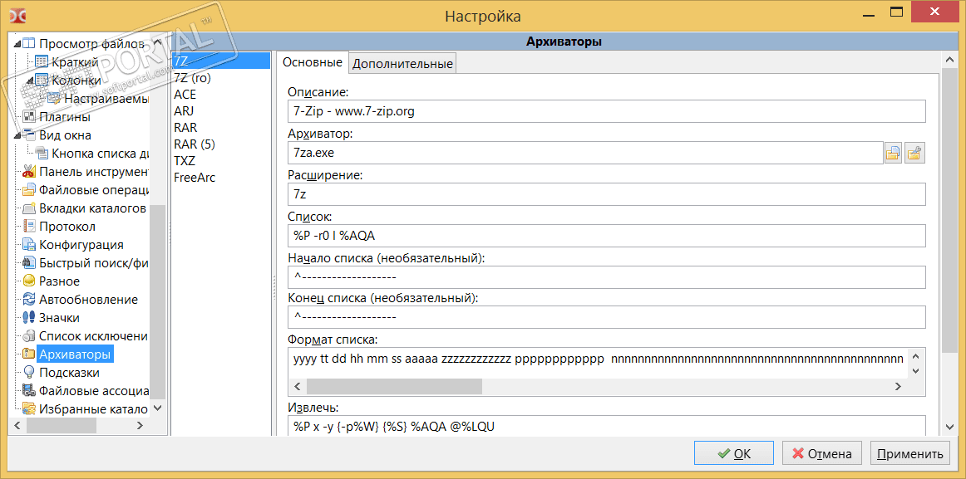Click the Применить button
This screenshot has width=966, height=479.
[910, 454]
